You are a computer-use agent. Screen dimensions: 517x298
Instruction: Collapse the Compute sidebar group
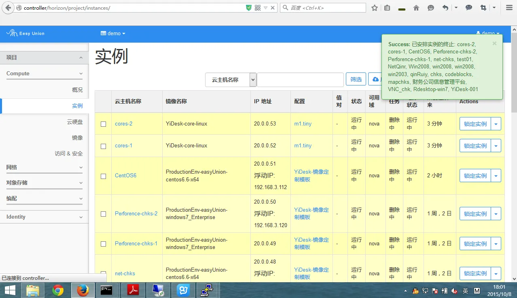(44, 74)
